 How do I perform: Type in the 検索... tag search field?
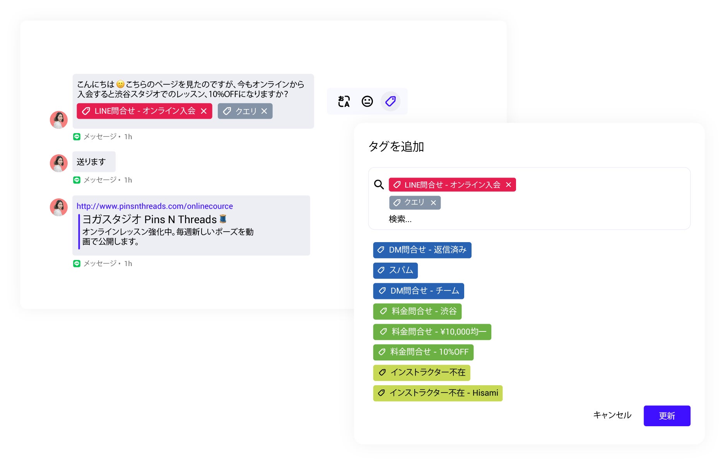464,219
